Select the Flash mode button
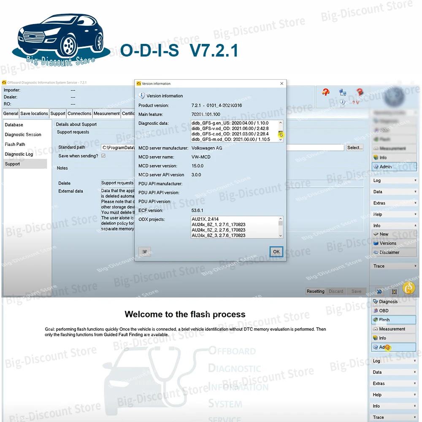 click(x=394, y=320)
